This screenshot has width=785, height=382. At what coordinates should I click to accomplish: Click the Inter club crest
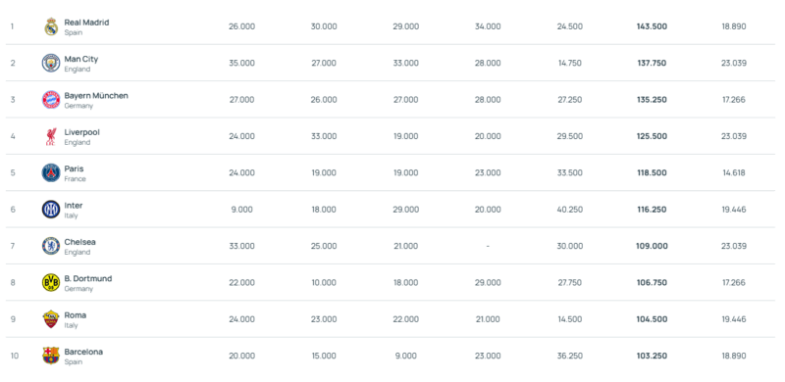point(51,209)
